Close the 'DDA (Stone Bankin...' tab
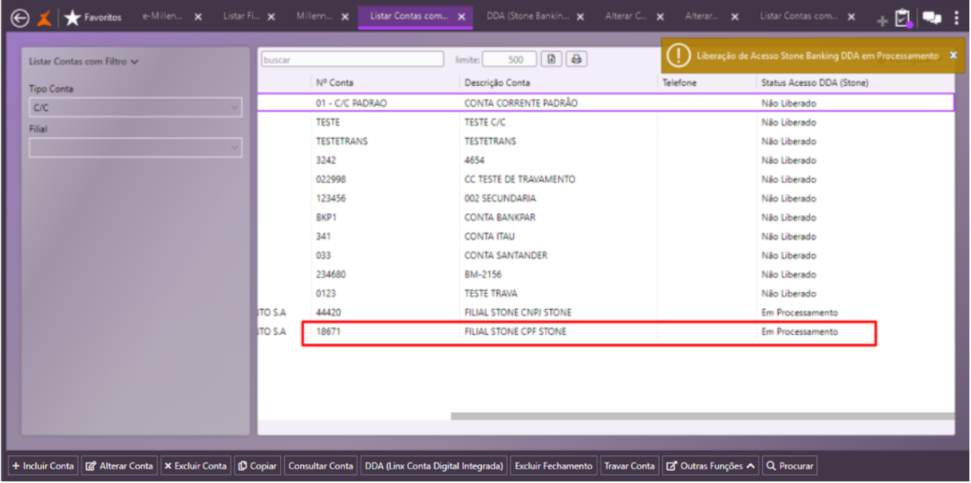Screen dimensions: 971x483 pos(580,17)
